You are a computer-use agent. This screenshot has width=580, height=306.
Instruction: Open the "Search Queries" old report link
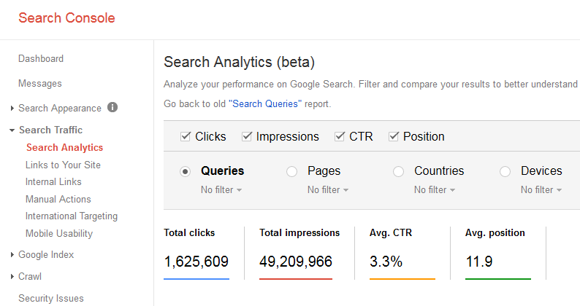[265, 103]
